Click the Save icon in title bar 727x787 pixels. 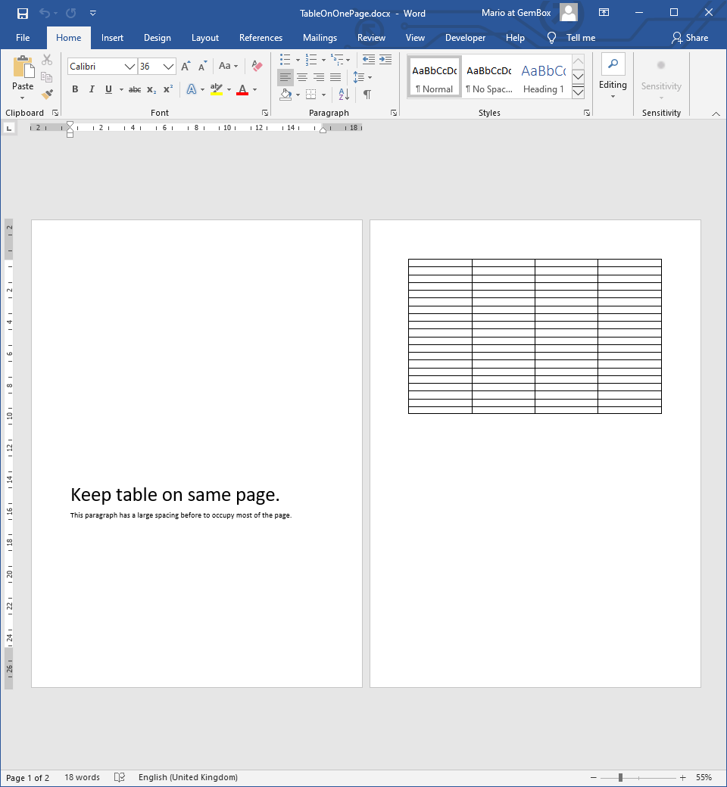23,13
